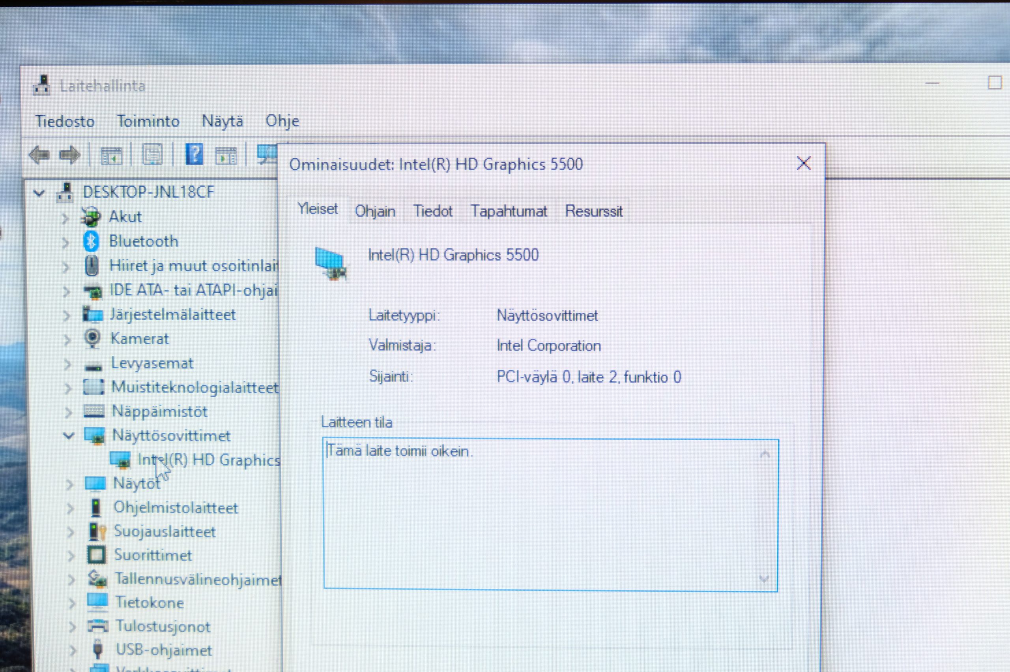Viewport: 1010px width, 672px height.
Task: Expand the Kamerat category
Action: tap(67, 340)
